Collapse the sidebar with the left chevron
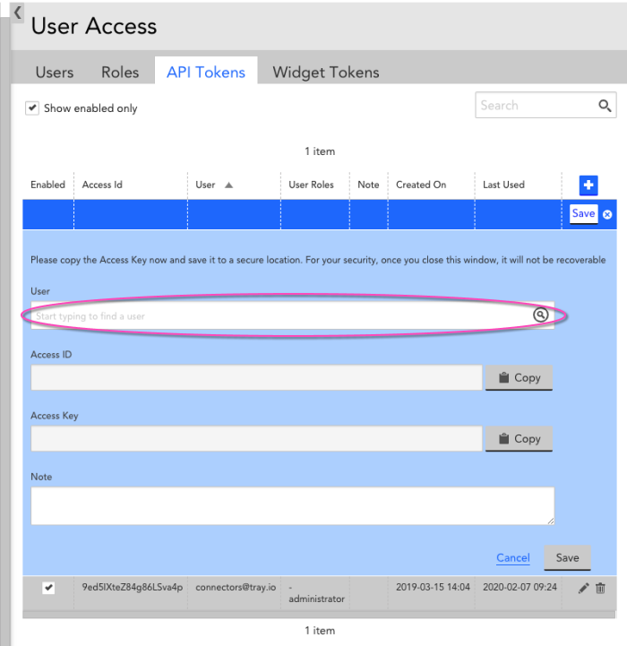This screenshot has height=646, width=627. coord(17,13)
